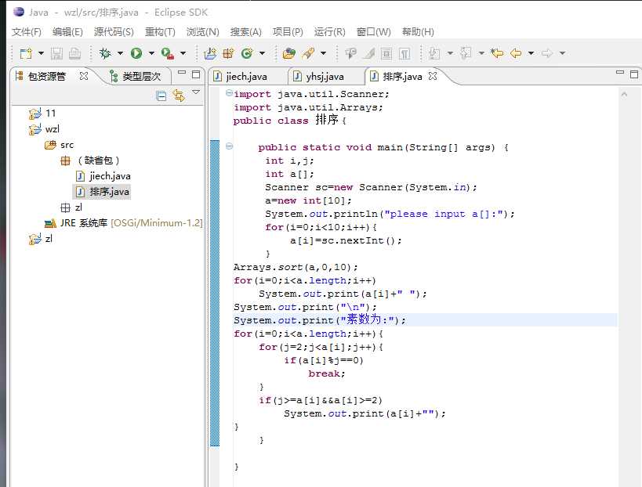Click the Last Edit Location icon
The width and height of the screenshot is (642, 487).
tap(497, 53)
